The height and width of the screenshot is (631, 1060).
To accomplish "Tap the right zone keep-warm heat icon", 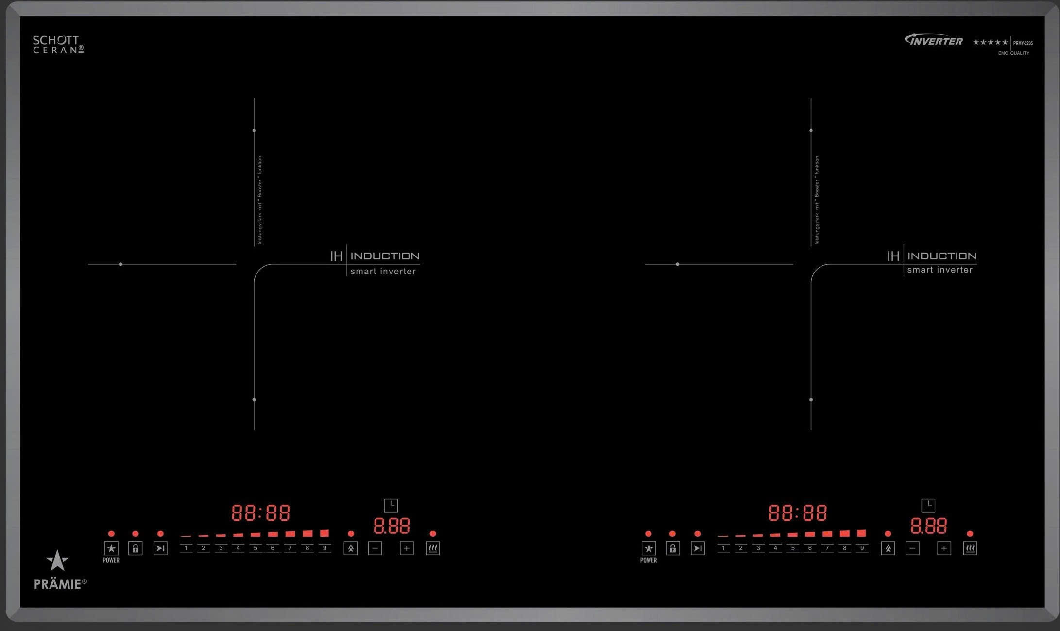I will 970,548.
